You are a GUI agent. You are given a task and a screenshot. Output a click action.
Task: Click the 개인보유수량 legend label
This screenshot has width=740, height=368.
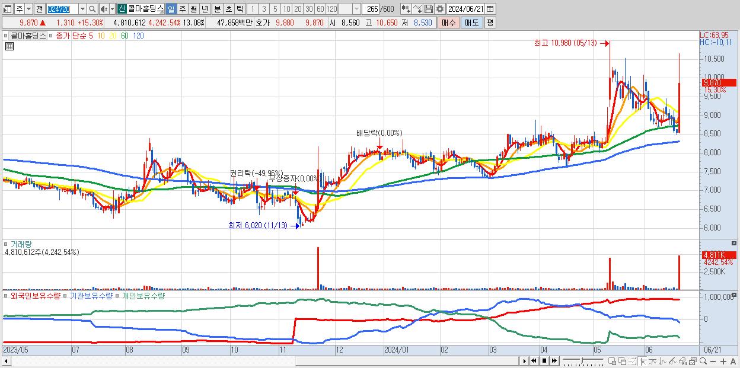[143, 295]
